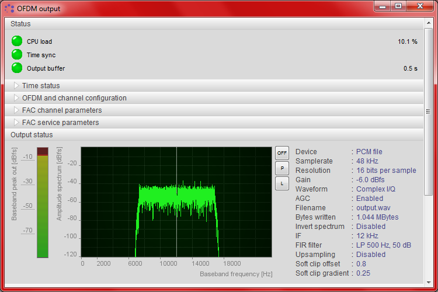Click the Device value PCM file
Screen dimensions: 438x292
point(369,152)
